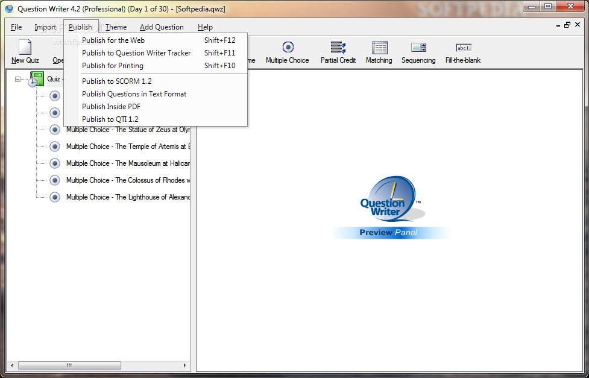
Task: Click the Question Writer Preview Panel logo
Action: pyautogui.click(x=390, y=207)
